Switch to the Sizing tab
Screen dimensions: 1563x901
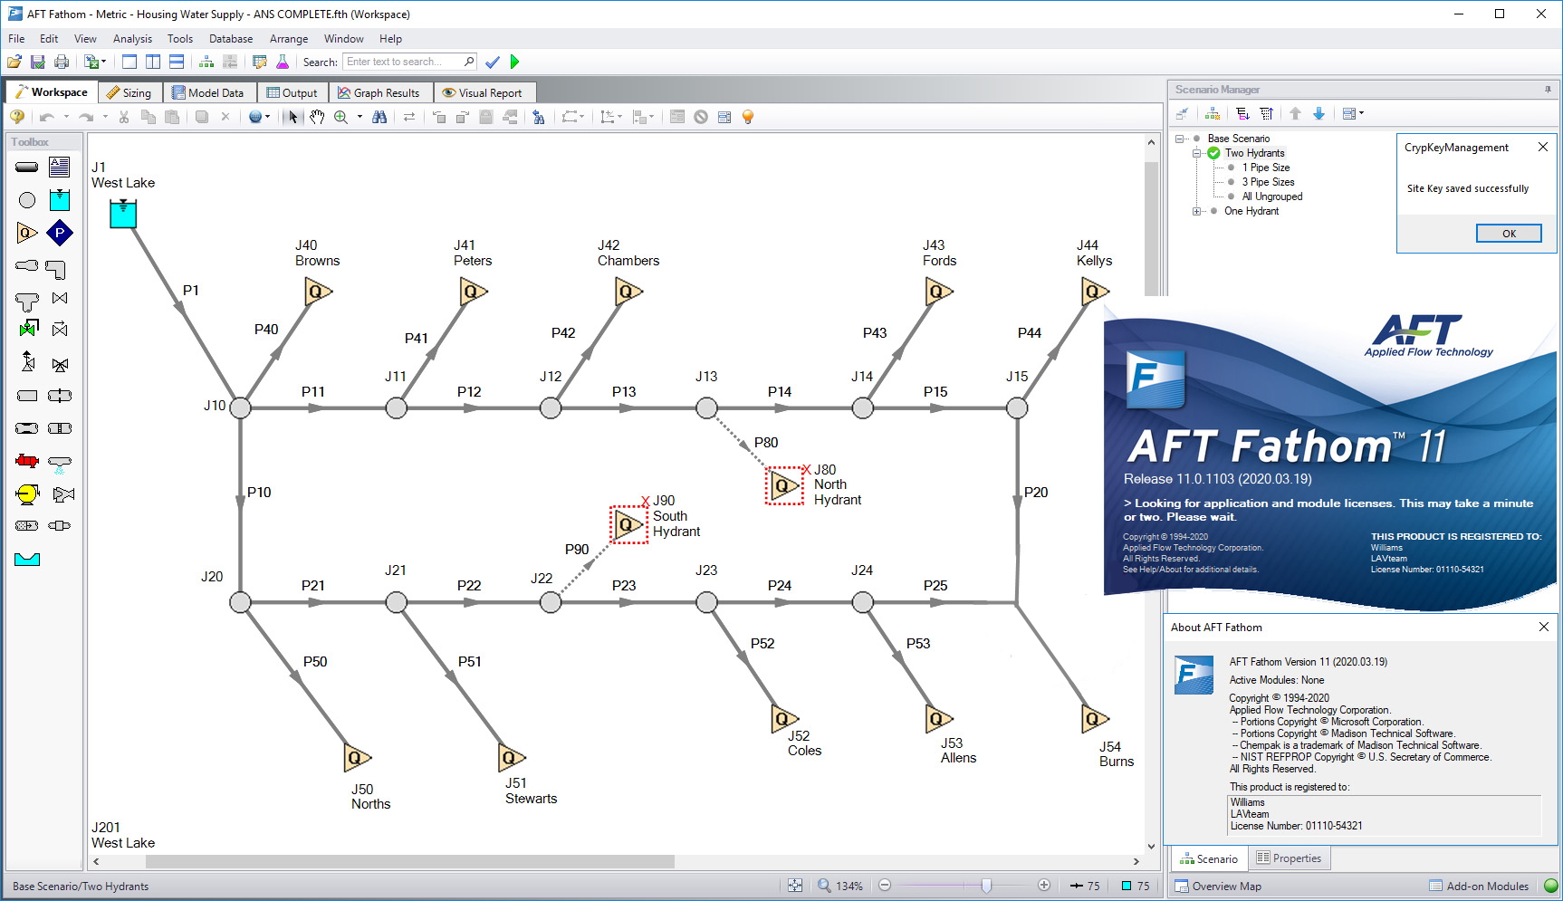pyautogui.click(x=129, y=92)
